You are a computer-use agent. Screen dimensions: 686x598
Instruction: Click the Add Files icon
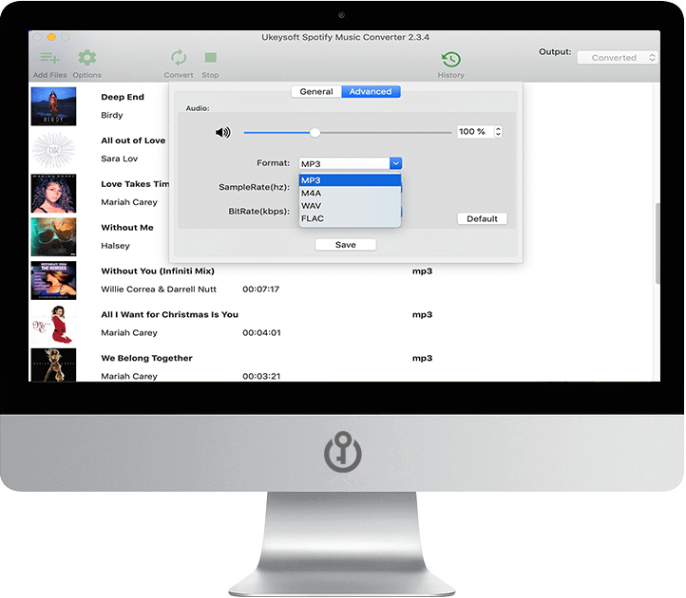pyautogui.click(x=49, y=58)
